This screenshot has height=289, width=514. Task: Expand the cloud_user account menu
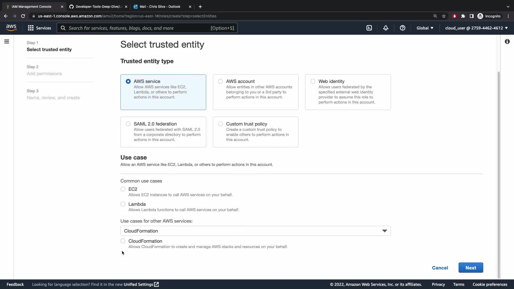coord(476,28)
